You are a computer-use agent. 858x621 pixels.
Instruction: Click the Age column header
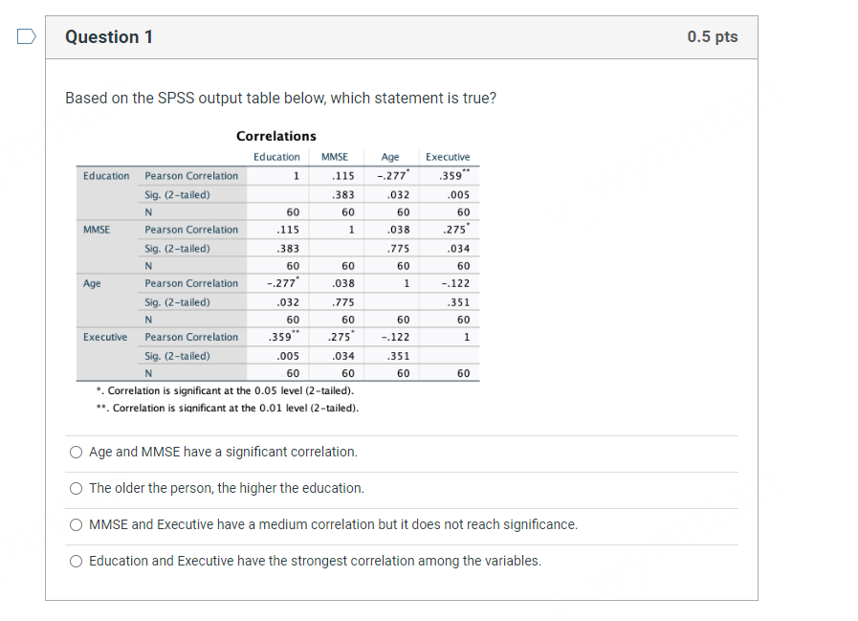pos(389,156)
